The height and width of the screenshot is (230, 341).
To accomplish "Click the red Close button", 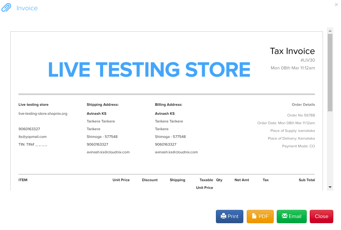I will tap(321, 216).
